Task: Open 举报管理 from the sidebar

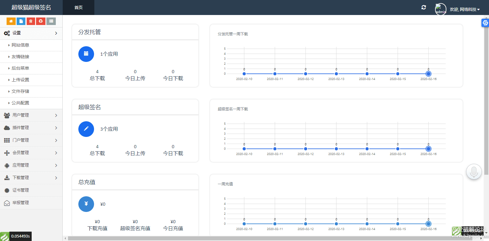Action: [21, 203]
